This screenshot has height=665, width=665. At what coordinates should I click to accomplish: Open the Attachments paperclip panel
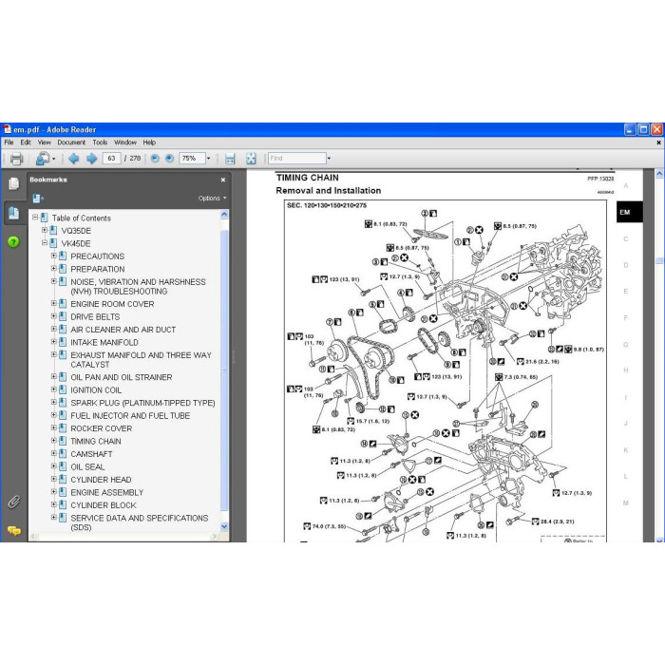click(x=13, y=502)
